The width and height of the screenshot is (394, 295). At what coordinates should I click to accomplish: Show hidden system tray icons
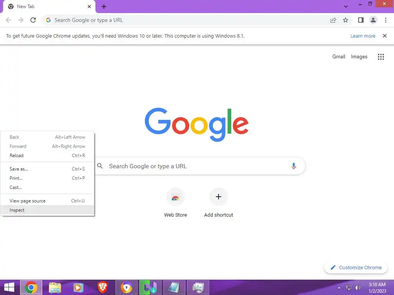click(x=339, y=287)
